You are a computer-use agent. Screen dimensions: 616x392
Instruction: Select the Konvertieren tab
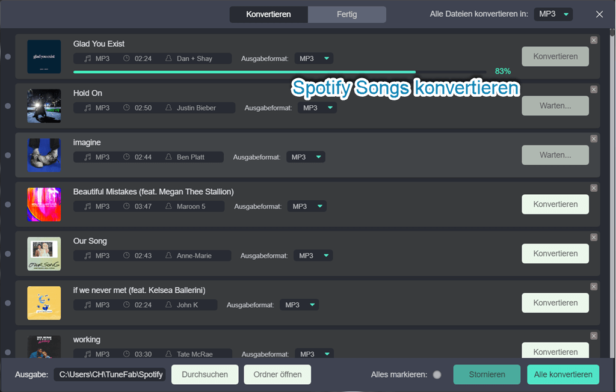click(x=268, y=14)
